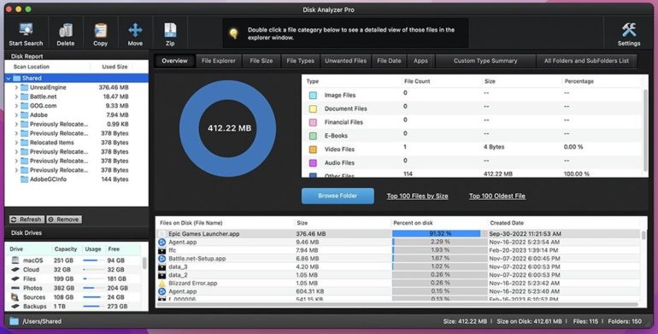Click the Zip archive icon

pyautogui.click(x=170, y=30)
